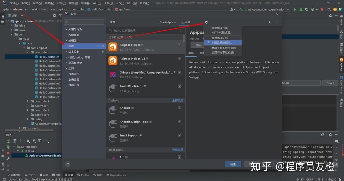
Task: Stop service with red square in Services
Action: pos(8,153)
